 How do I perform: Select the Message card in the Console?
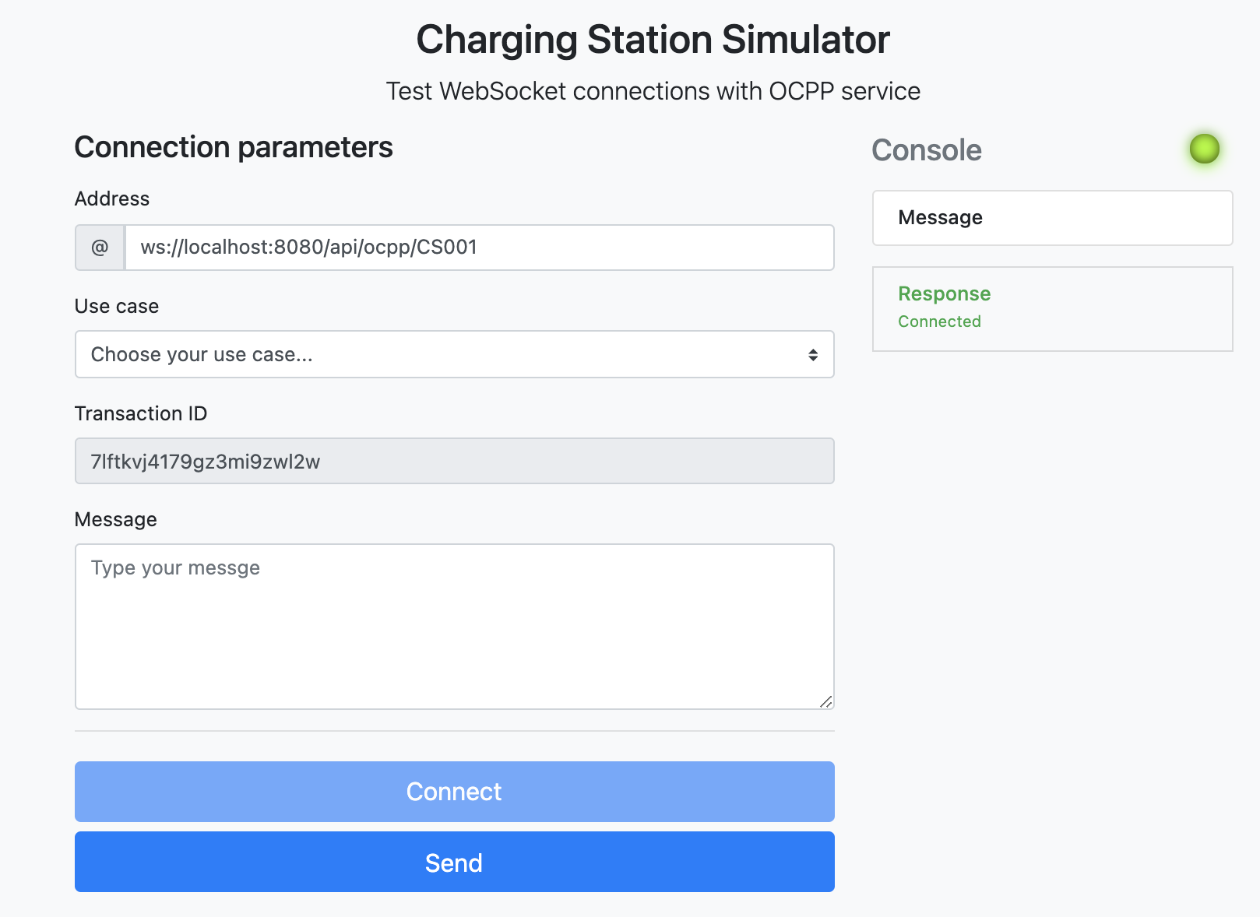(1052, 218)
